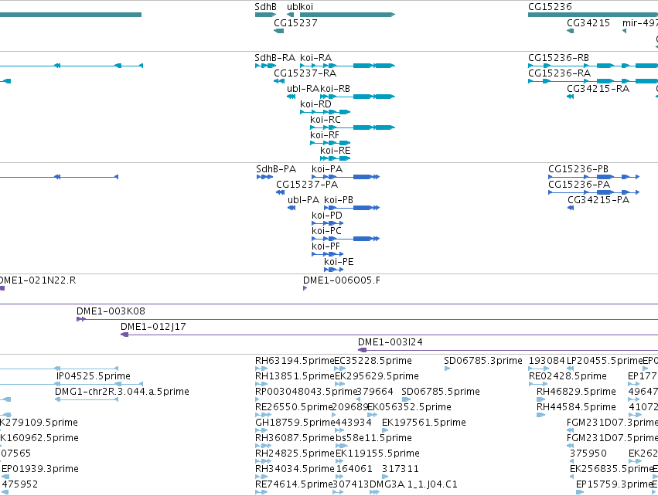
Task: Click EST RE26550.5prime
Action: [294, 407]
